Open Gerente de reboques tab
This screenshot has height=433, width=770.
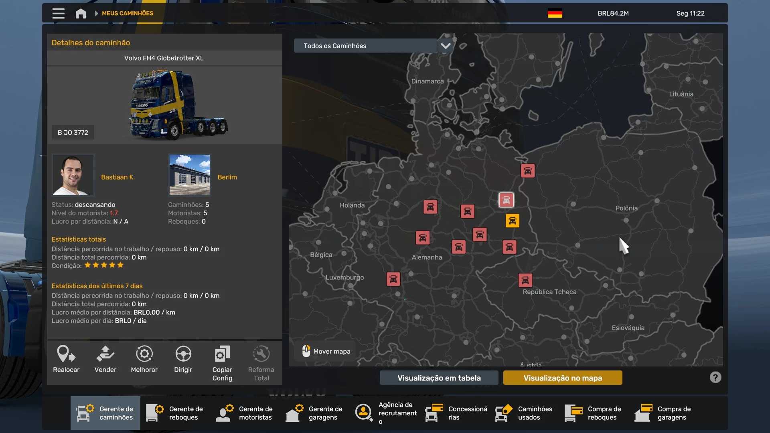(x=175, y=413)
